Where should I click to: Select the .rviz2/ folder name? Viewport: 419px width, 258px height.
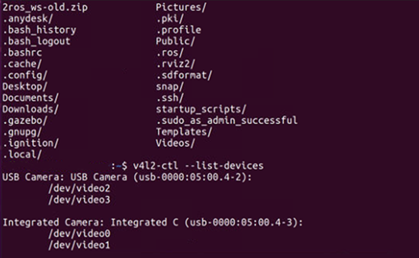point(176,64)
